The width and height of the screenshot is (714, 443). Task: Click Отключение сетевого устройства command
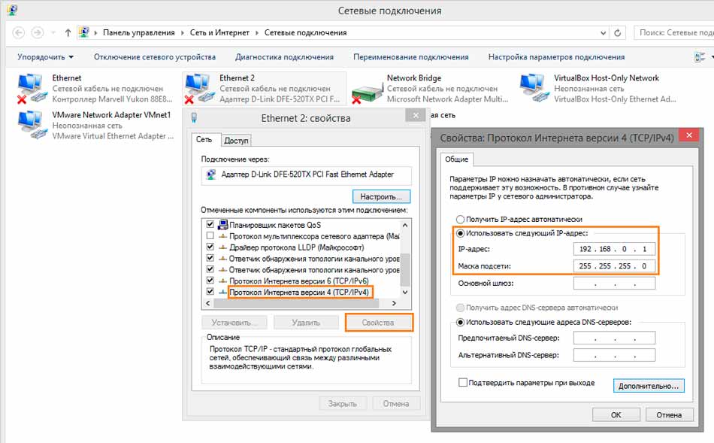pos(155,57)
